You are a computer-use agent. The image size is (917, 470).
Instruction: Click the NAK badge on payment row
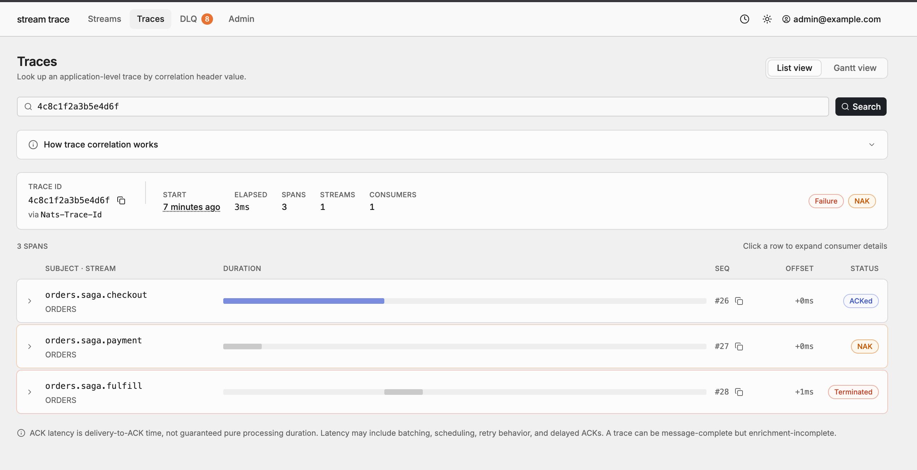(865, 347)
